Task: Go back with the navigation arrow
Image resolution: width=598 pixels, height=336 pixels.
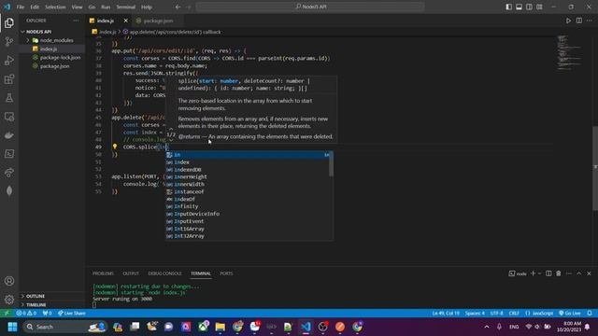Action: 178,7
